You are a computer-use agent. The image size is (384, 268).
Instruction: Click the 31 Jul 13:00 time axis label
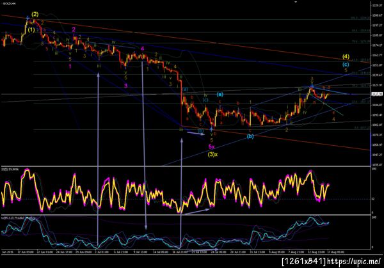257,252
